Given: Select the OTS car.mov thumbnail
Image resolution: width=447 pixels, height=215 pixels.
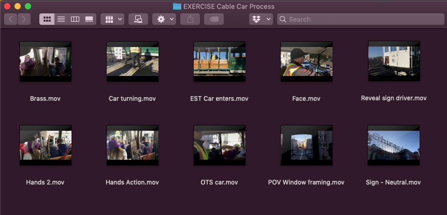Looking at the screenshot, I should (220, 145).
